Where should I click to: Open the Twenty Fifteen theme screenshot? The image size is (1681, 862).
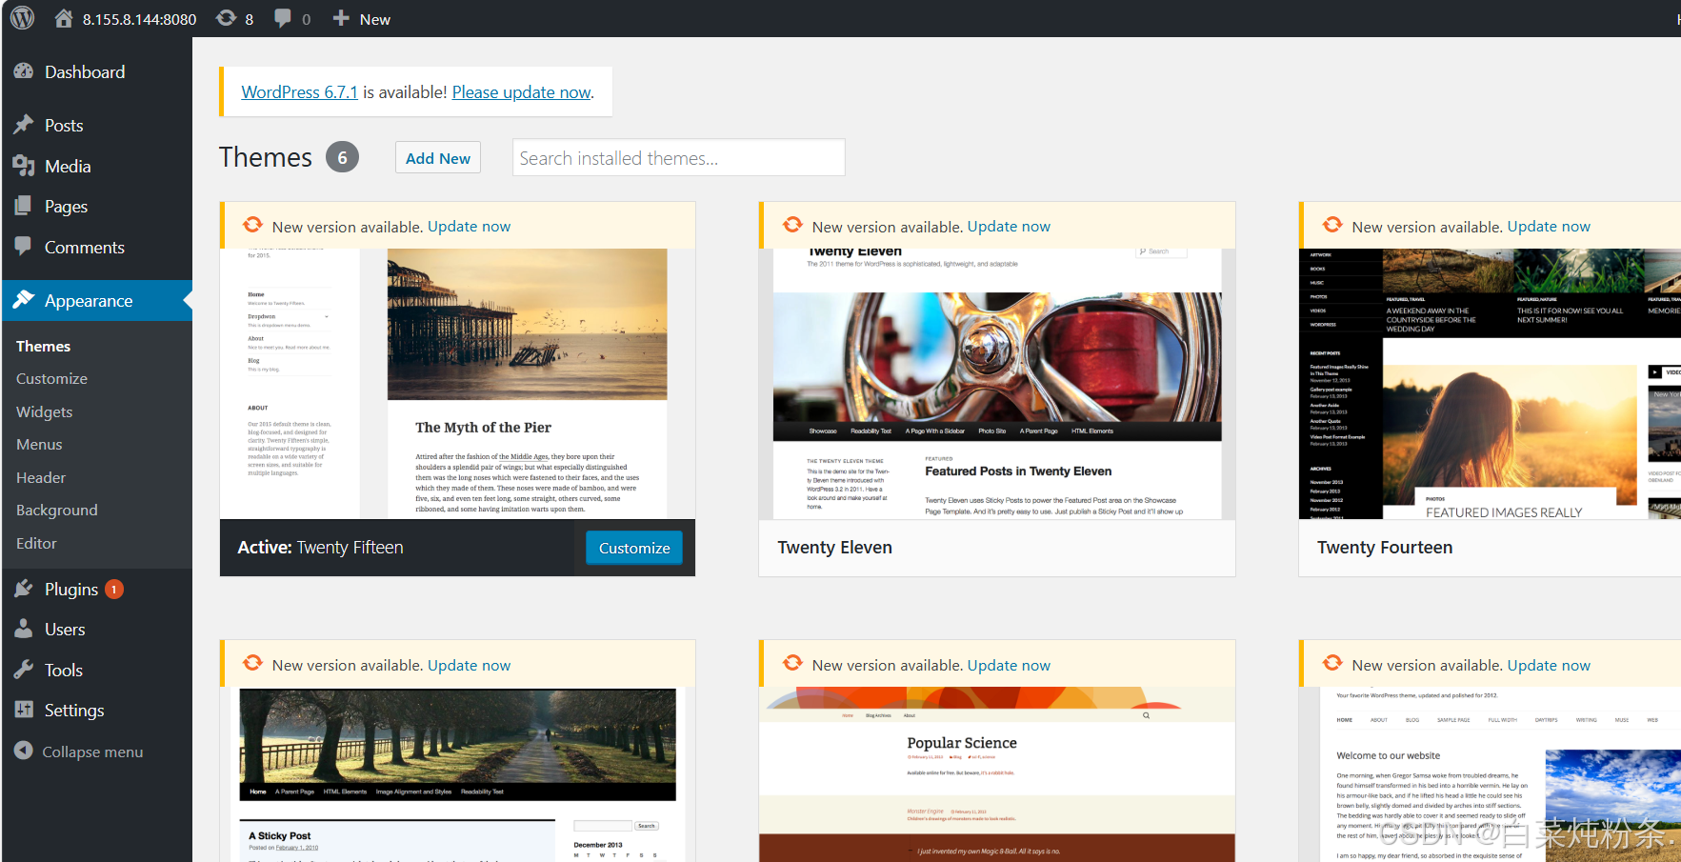click(x=457, y=384)
